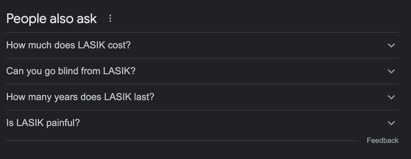The image size is (411, 159).
Task: Click the chevron arrow for LASIK last question
Action: click(x=391, y=97)
